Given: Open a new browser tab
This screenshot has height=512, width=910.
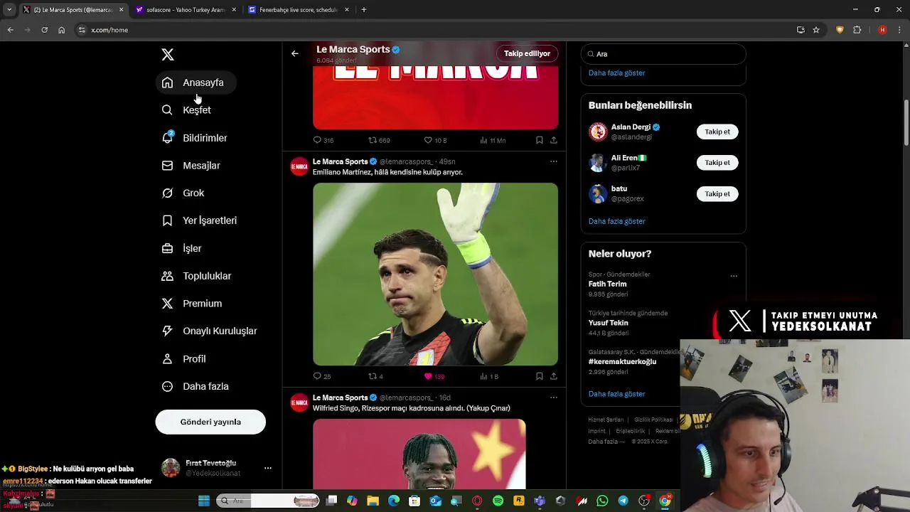Looking at the screenshot, I should pos(364,10).
